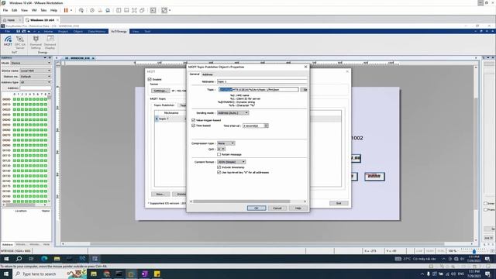Image resolution: width=496 pixels, height=279 pixels.
Task: Open the Station no. dropdown
Action: tap(35, 76)
